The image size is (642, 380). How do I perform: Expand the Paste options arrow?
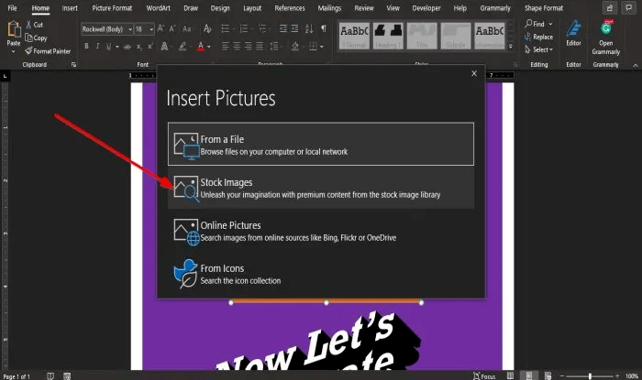tap(14, 51)
